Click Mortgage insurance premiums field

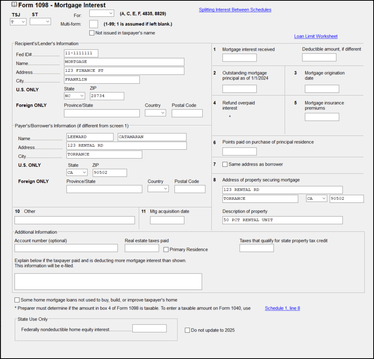click(x=322, y=117)
